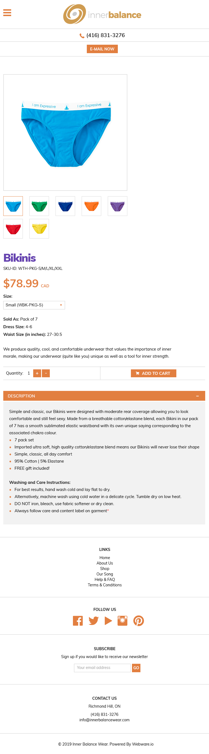Screen dimensions: 209x754
Task: Click the Inner Balance logo
Action: pyautogui.click(x=102, y=14)
